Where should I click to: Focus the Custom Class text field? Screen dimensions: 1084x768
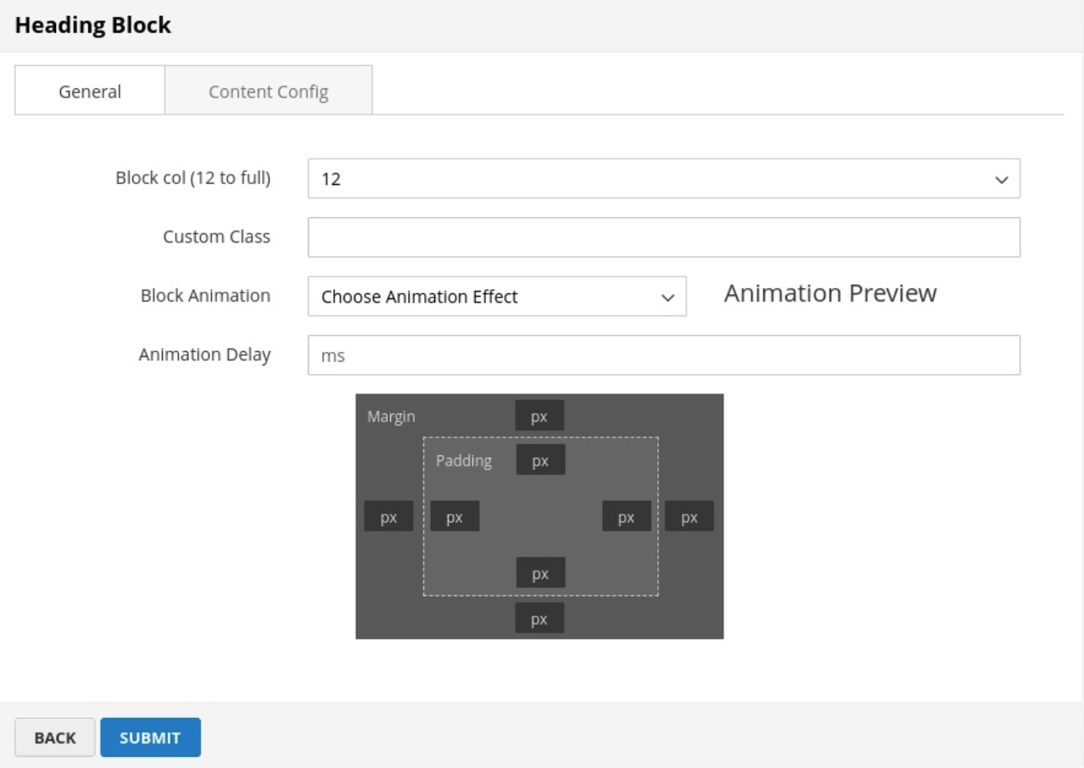pyautogui.click(x=663, y=237)
